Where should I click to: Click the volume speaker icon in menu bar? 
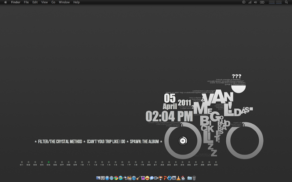[255, 2]
